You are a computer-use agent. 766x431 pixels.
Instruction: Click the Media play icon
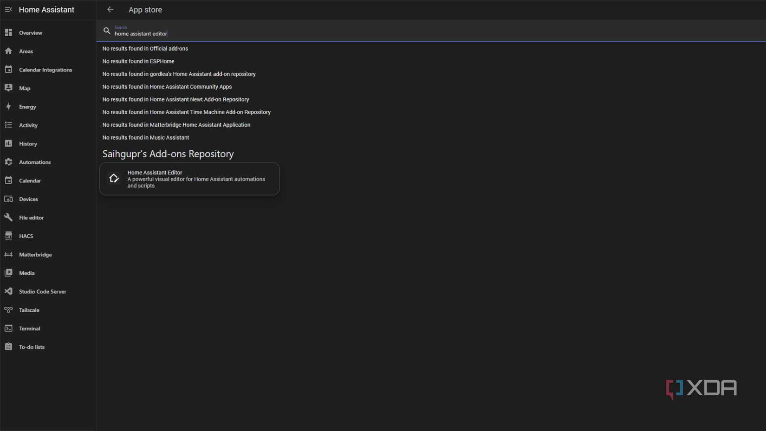point(8,273)
